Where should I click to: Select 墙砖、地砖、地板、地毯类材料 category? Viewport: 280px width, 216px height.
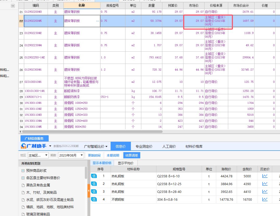50,207
